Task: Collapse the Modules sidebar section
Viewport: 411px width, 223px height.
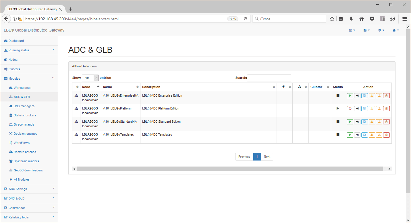Action: (x=29, y=79)
